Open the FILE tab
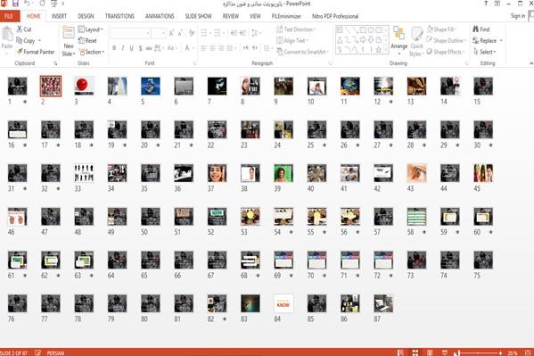 (x=10, y=16)
